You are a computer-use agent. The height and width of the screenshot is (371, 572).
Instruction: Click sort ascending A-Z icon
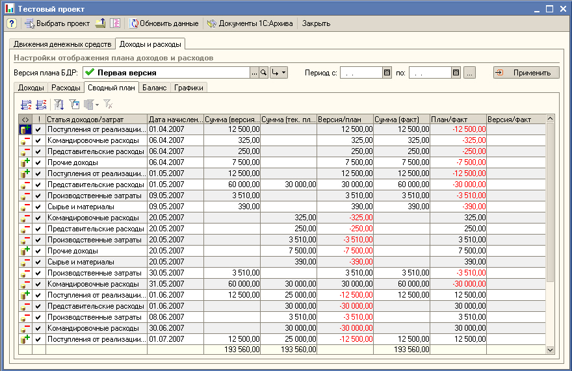pyautogui.click(x=26, y=104)
